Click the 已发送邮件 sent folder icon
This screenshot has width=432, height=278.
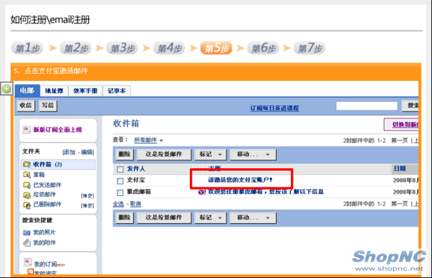pyautogui.click(x=27, y=185)
